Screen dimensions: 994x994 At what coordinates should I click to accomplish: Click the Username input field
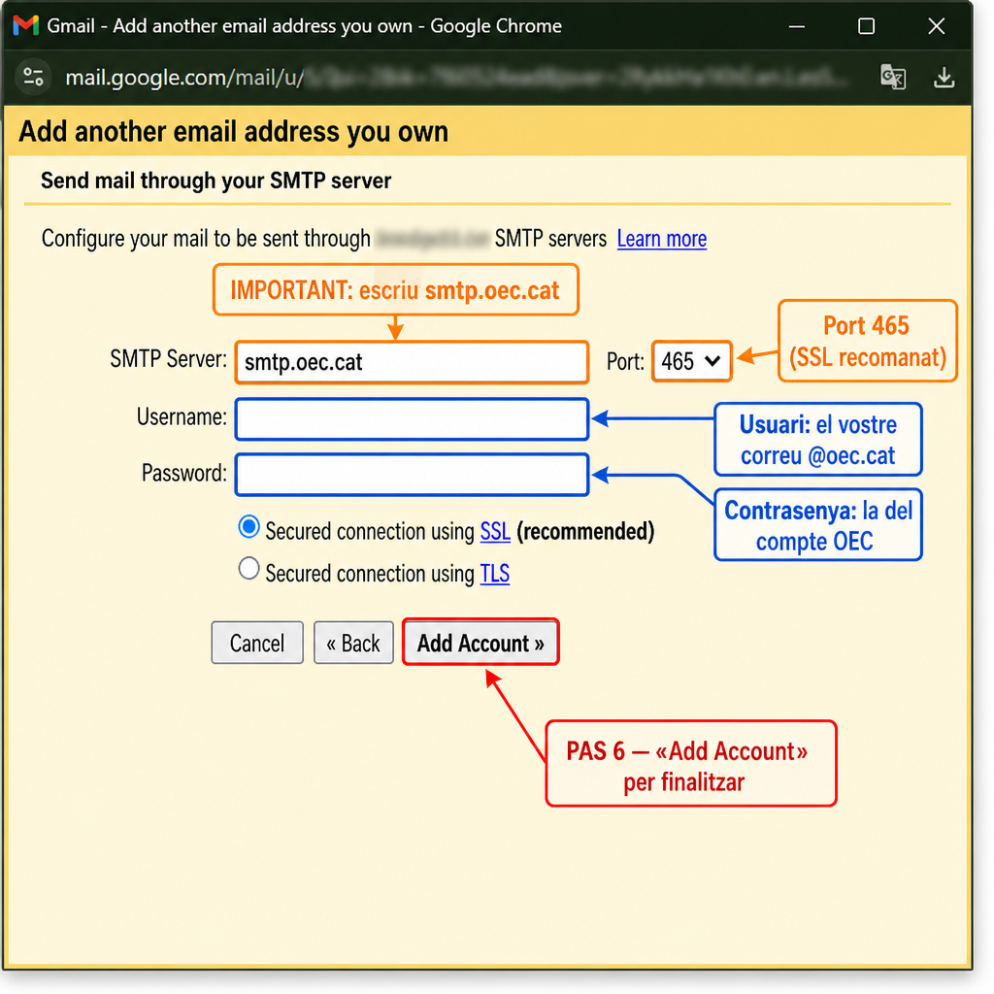coord(412,418)
